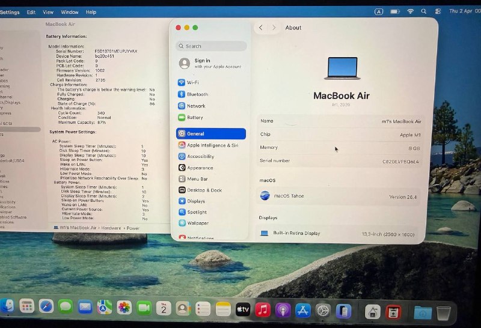
Task: Open Spotlight settings in the sidebar
Action: click(197, 212)
